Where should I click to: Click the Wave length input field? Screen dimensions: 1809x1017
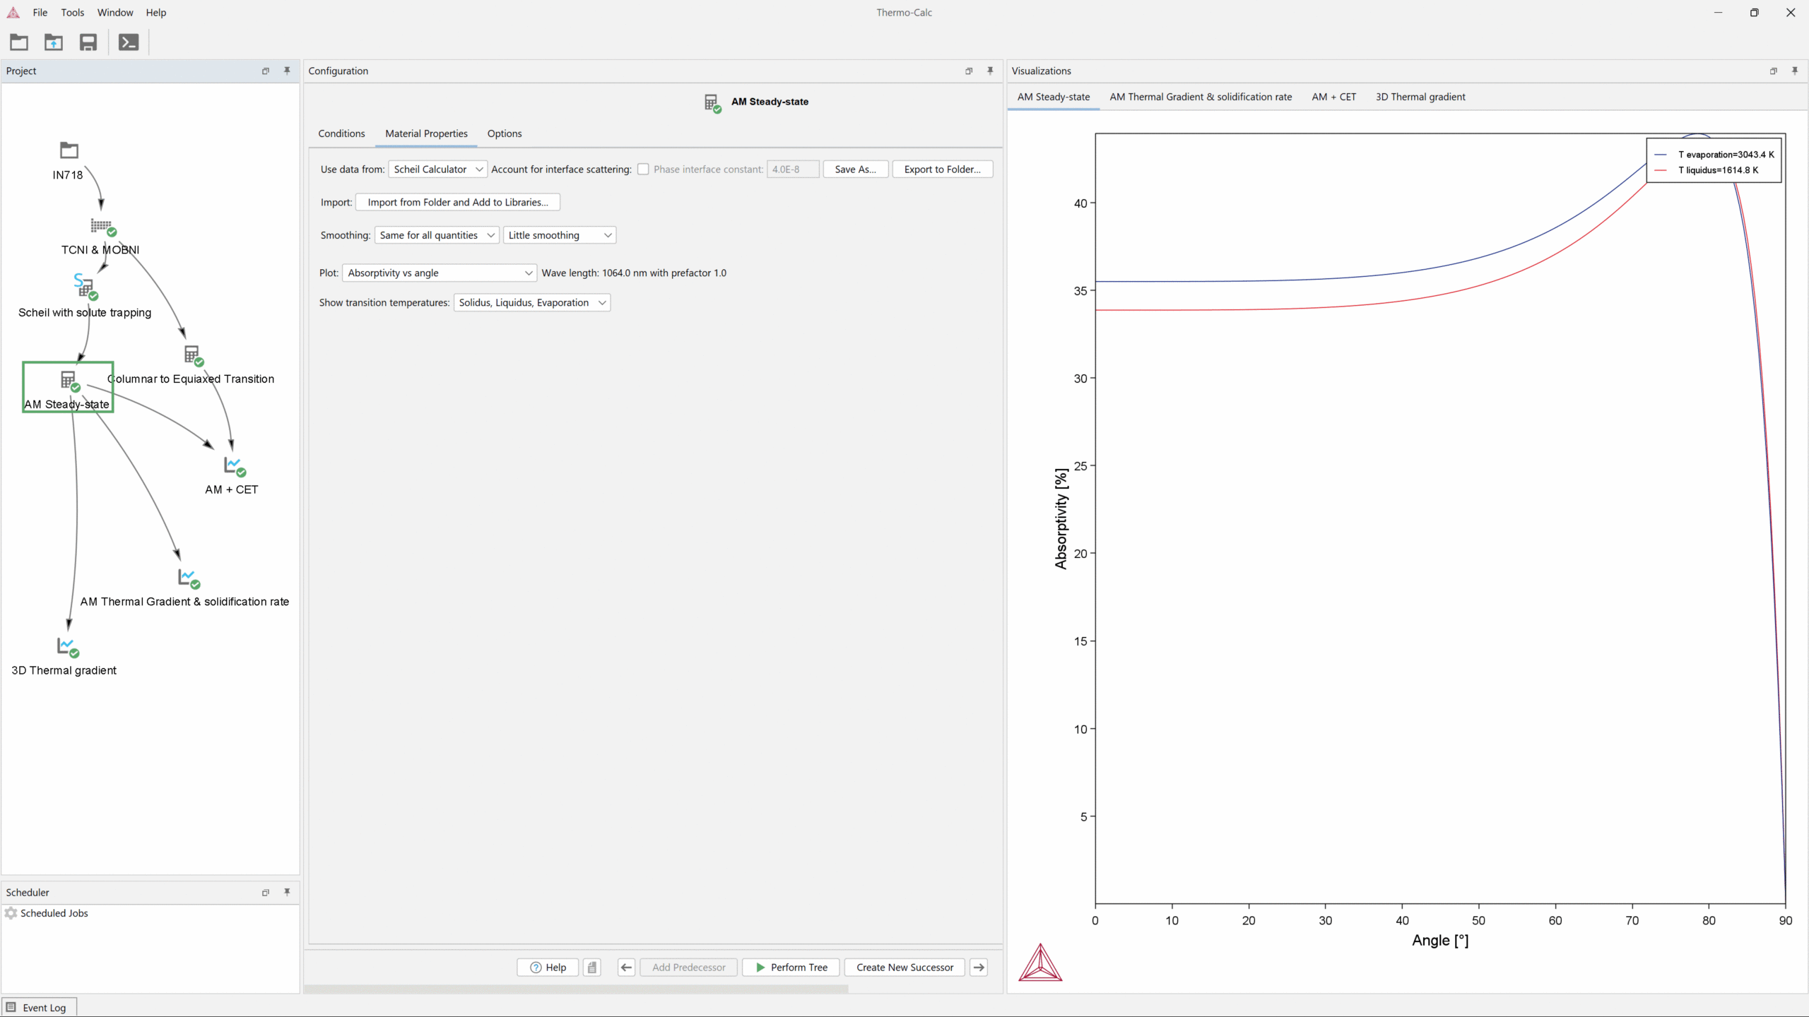[x=634, y=272]
